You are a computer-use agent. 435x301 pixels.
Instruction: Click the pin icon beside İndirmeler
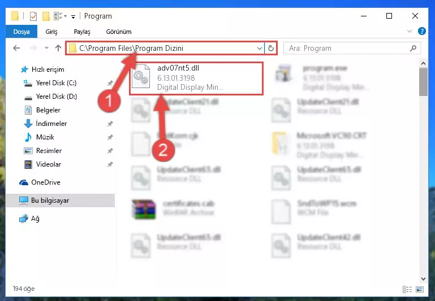110,124
